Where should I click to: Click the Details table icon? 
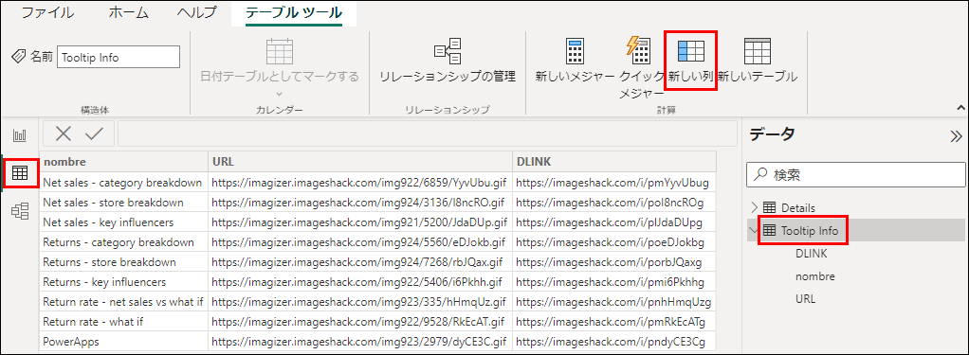769,207
